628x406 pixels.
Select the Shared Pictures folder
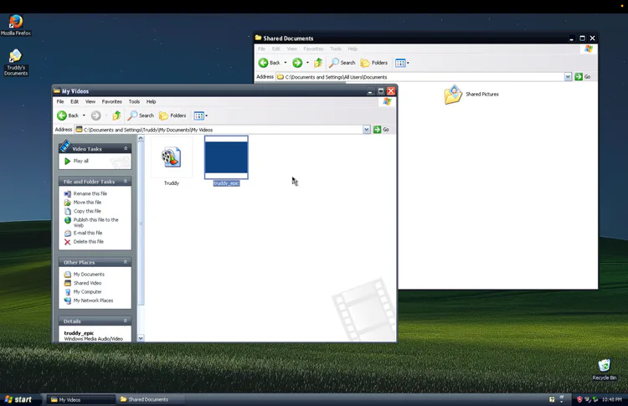(x=471, y=95)
